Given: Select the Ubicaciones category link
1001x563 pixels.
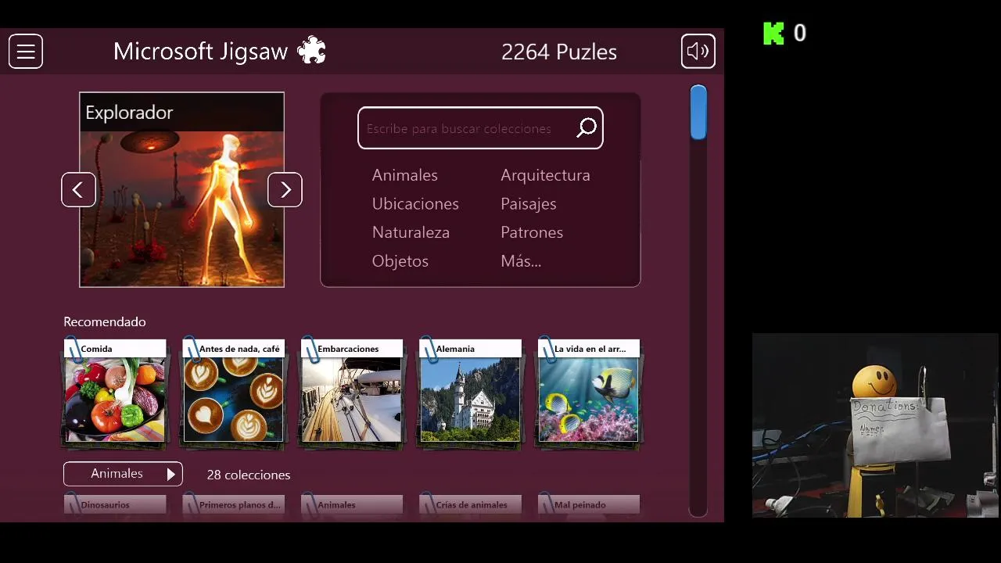Looking at the screenshot, I should click(x=415, y=204).
